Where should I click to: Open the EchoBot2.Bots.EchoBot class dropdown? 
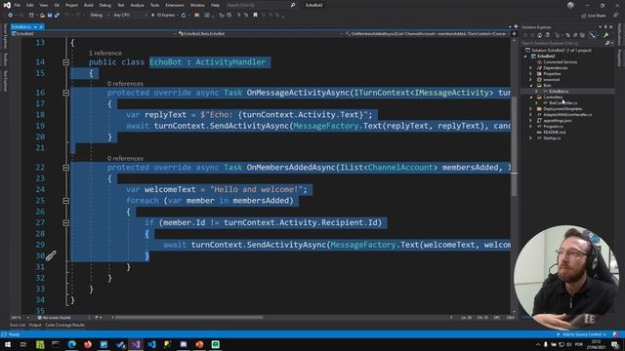pyautogui.click(x=260, y=34)
